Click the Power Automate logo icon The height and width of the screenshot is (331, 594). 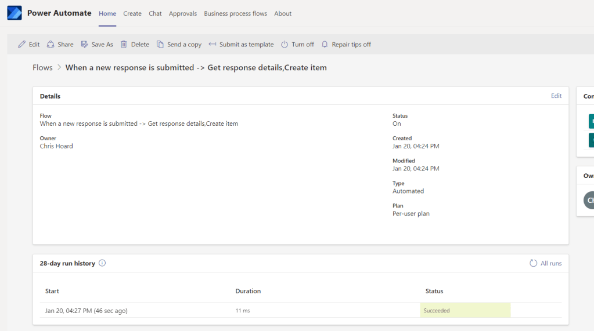pyautogui.click(x=15, y=13)
